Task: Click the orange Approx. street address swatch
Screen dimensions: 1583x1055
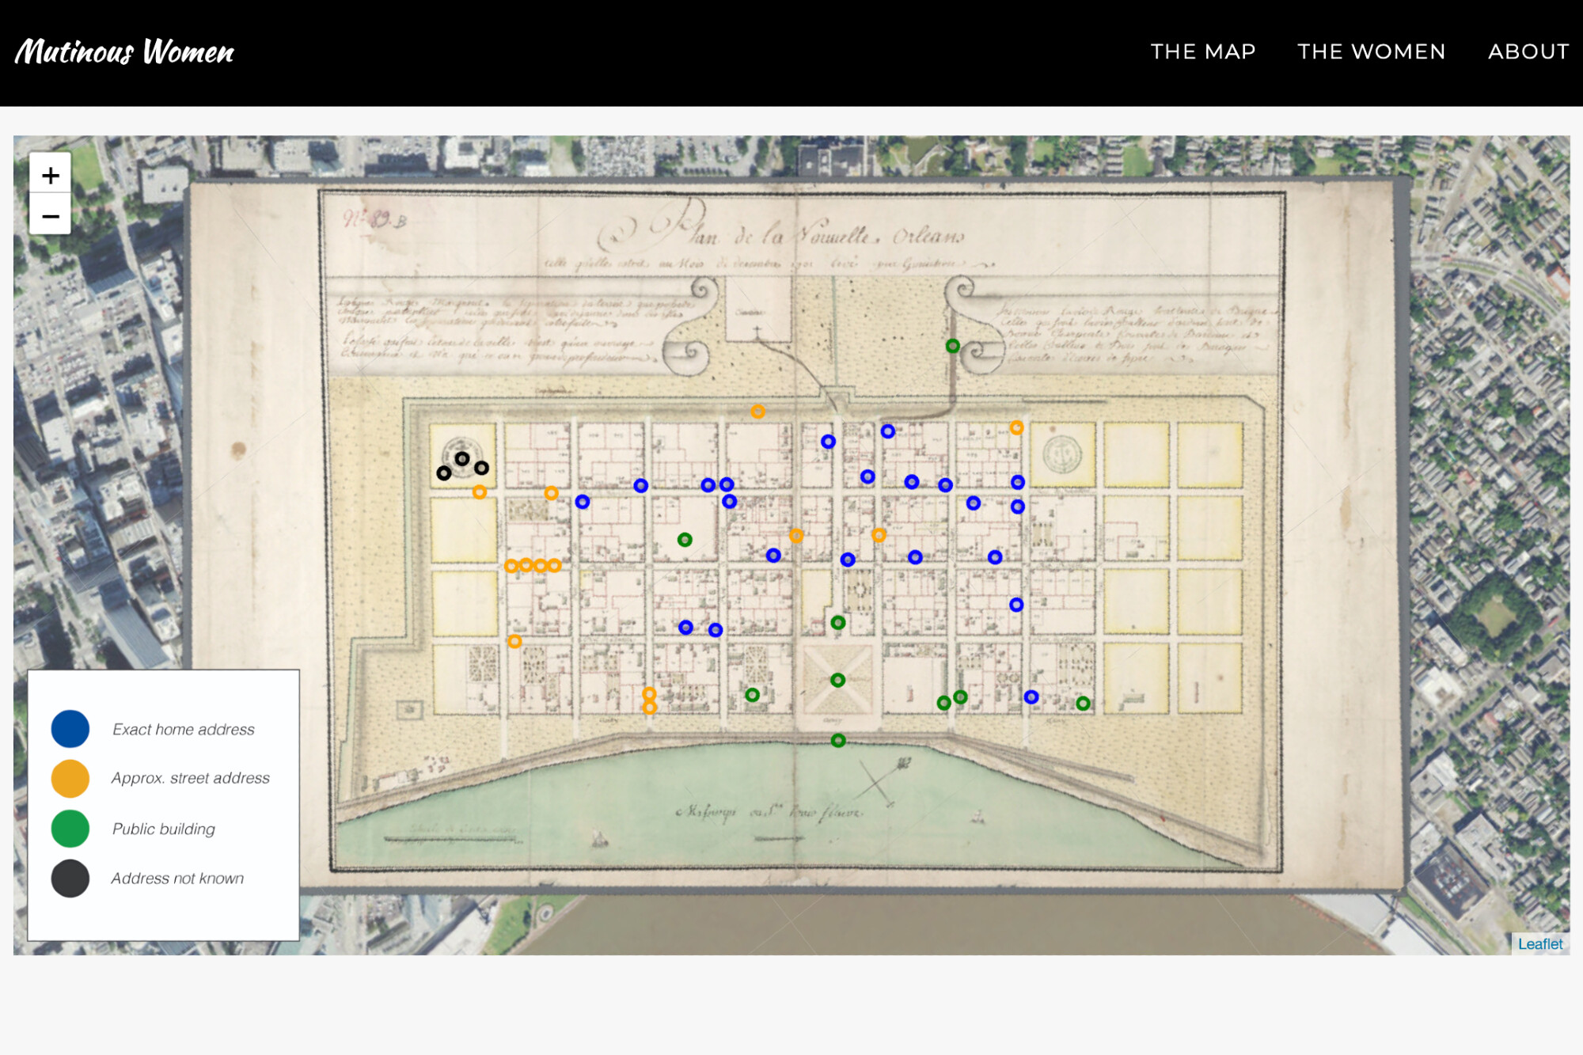Action: (70, 778)
